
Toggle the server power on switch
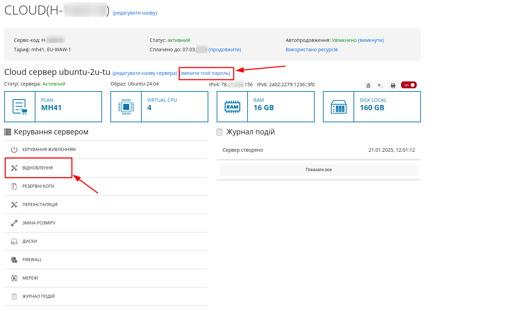coord(409,85)
